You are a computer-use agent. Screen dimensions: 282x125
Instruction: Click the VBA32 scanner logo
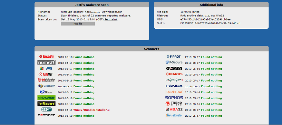tap(174, 109)
